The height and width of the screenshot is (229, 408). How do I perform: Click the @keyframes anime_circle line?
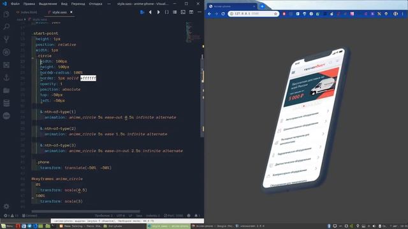pos(57,179)
